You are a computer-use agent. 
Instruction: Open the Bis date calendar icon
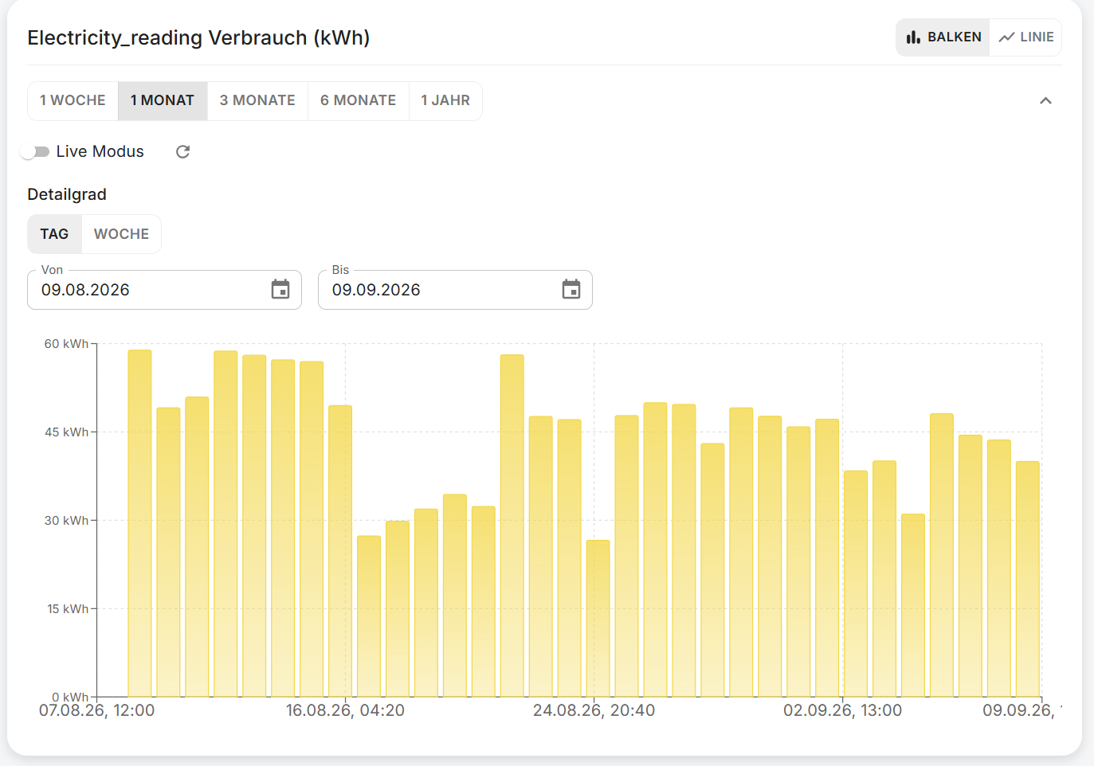pyautogui.click(x=571, y=289)
